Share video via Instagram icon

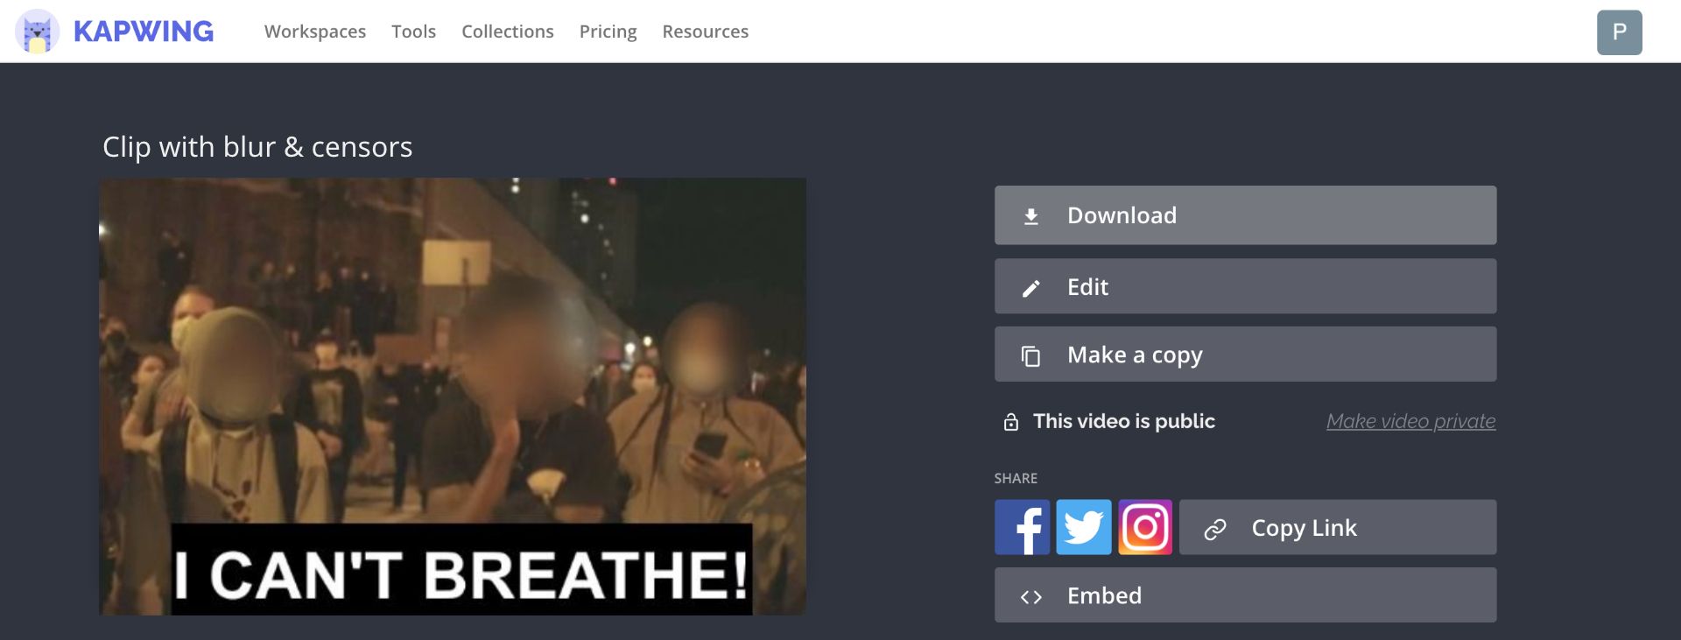tap(1144, 527)
